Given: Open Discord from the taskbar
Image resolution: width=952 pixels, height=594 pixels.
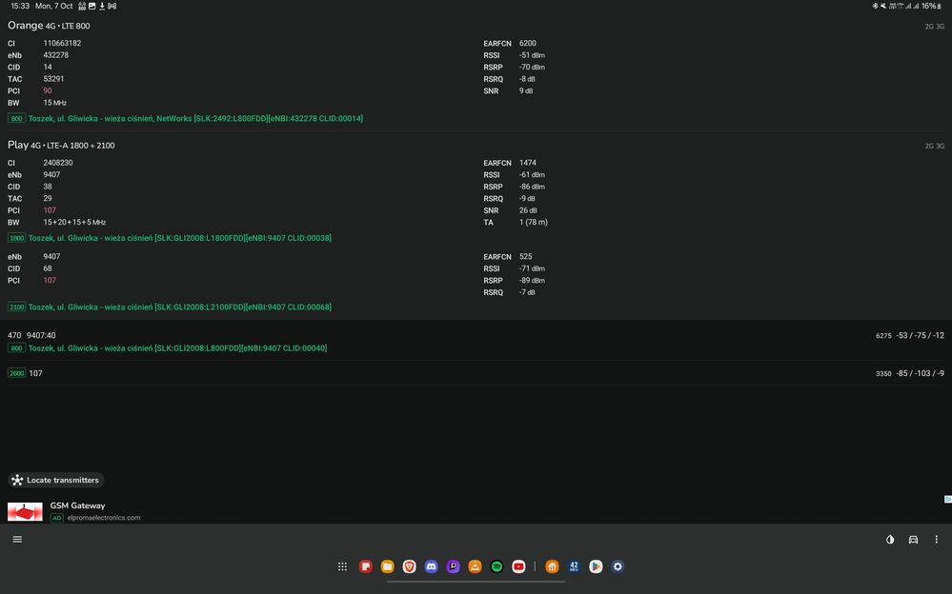Looking at the screenshot, I should click(x=431, y=566).
